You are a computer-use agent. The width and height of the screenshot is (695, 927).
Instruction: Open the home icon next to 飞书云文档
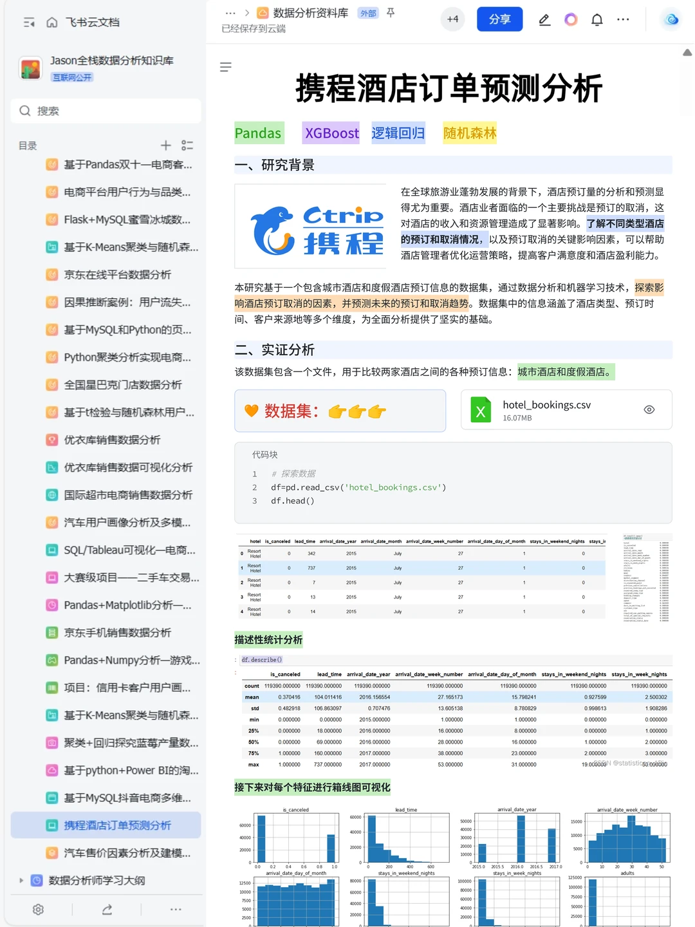pyautogui.click(x=52, y=23)
